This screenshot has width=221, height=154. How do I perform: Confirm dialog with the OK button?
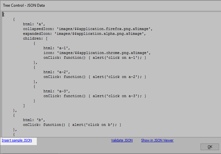pyautogui.click(x=210, y=147)
